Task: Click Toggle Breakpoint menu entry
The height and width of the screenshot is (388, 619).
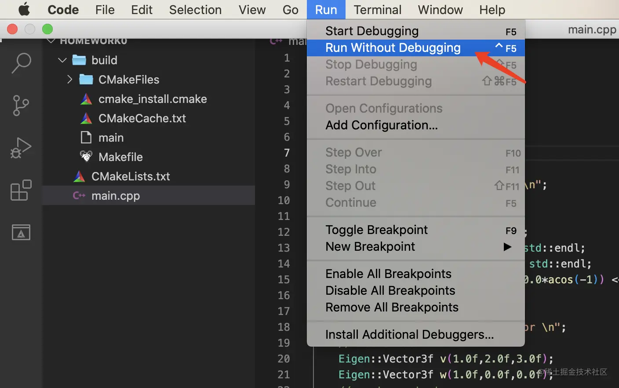Action: click(376, 230)
